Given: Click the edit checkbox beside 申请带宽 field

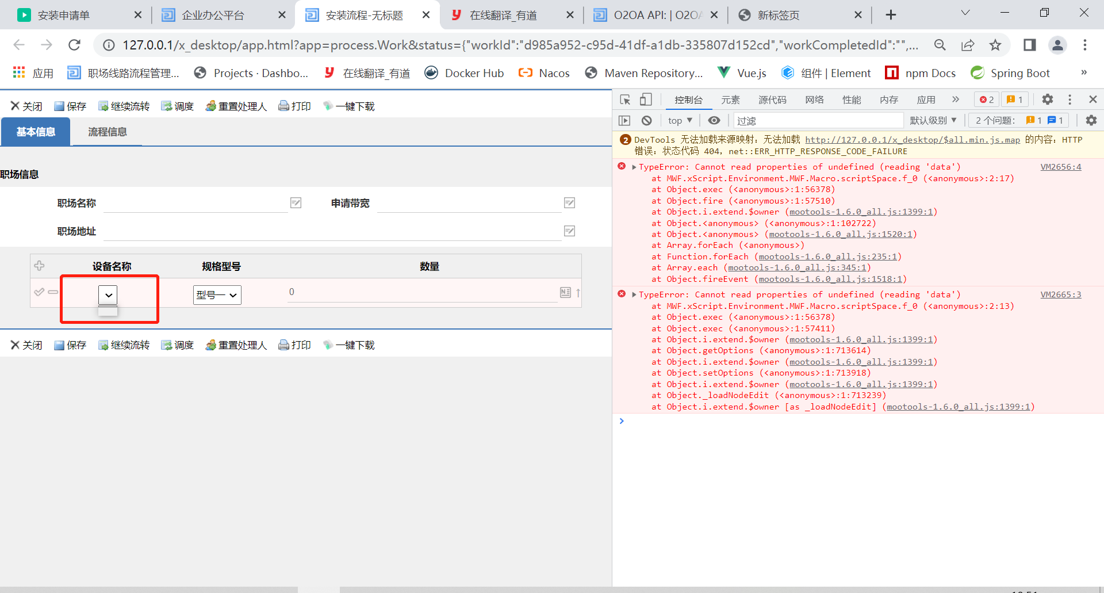Looking at the screenshot, I should pyautogui.click(x=569, y=203).
